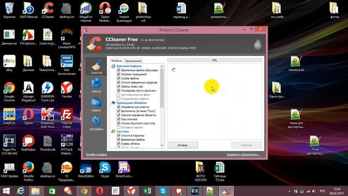The height and width of the screenshot is (196, 348).
Task: Open DAEMON Tools Lite desktop icon
Action: 47,92
